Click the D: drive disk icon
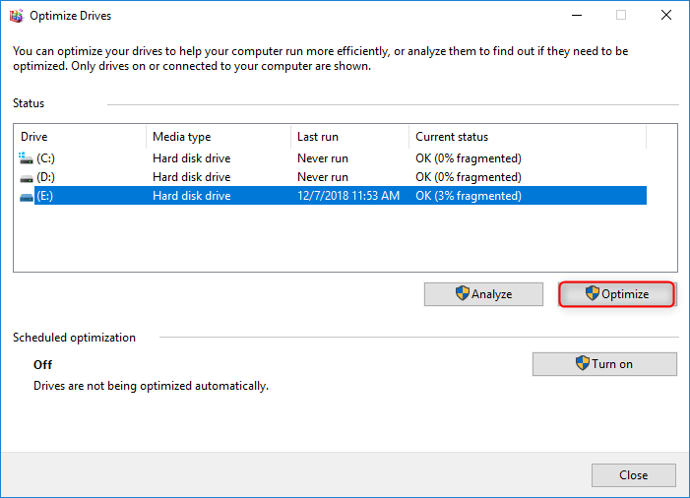The height and width of the screenshot is (498, 690). click(26, 177)
